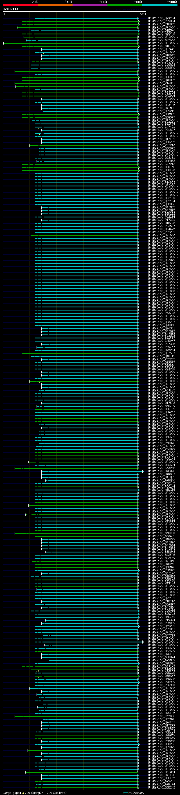Viewport: 180px width, 795px height.
Task: Select label UniRef100_Q6BRG2
Action: (161, 744)
